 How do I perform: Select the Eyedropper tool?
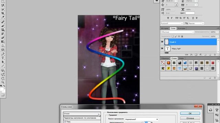tap(3, 17)
